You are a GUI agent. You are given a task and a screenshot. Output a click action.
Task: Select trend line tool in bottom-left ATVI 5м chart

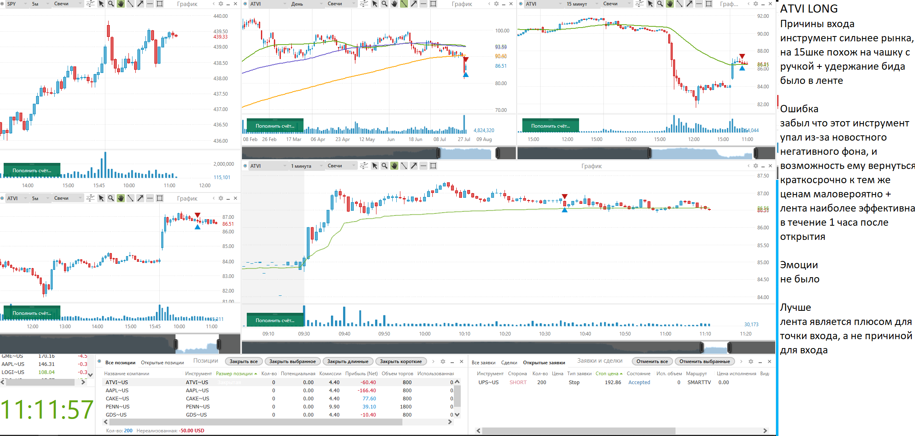coord(130,198)
